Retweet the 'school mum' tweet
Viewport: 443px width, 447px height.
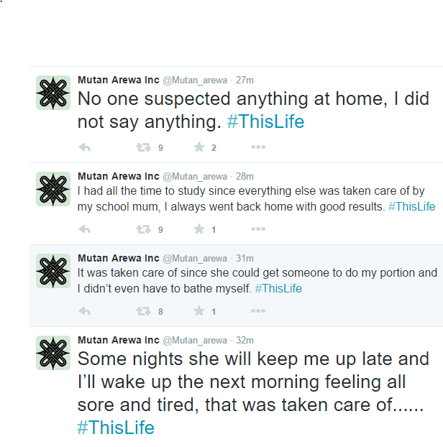[x=143, y=229]
